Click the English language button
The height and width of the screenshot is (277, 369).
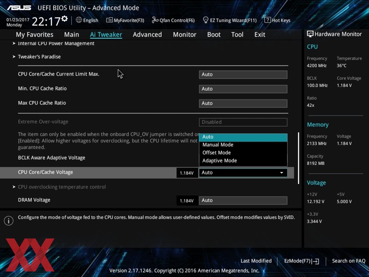(91, 20)
